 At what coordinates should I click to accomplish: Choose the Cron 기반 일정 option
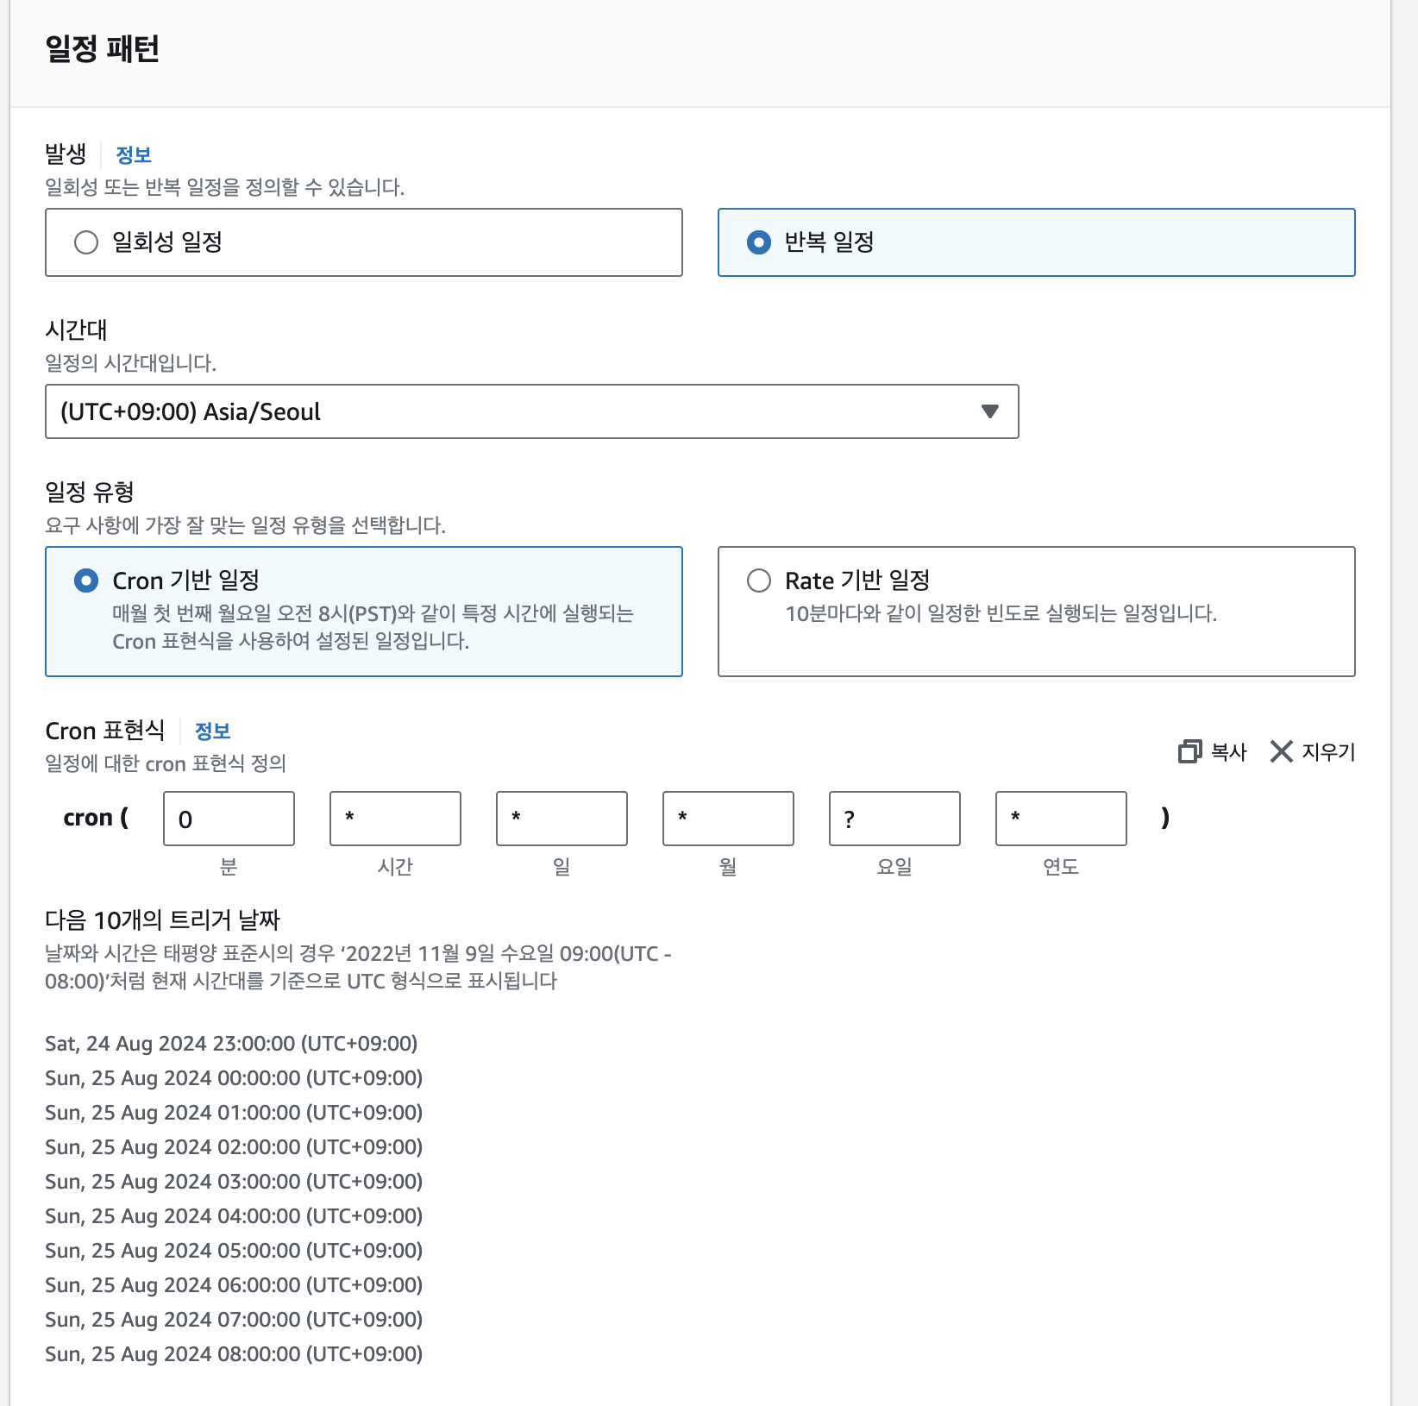click(86, 581)
